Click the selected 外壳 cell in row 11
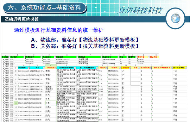Screen dimensions: 190x122 click(51, 103)
